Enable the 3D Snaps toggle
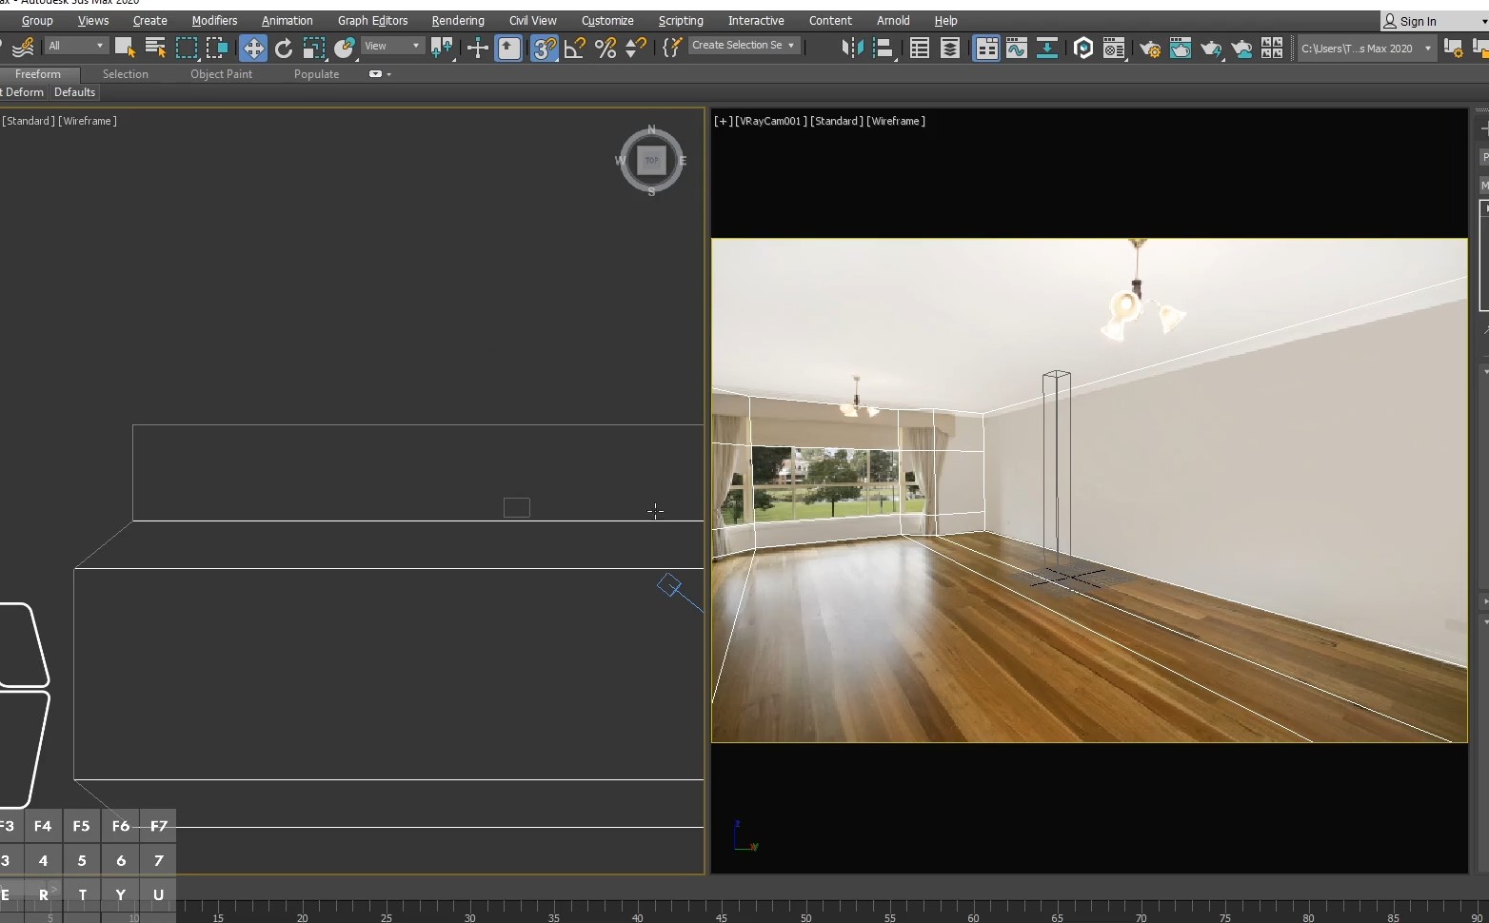Viewport: 1489px width, 923px height. pyautogui.click(x=543, y=47)
